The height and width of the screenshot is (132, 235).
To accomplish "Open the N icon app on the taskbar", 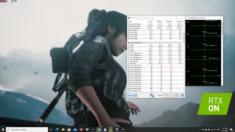I will [x=93, y=130].
